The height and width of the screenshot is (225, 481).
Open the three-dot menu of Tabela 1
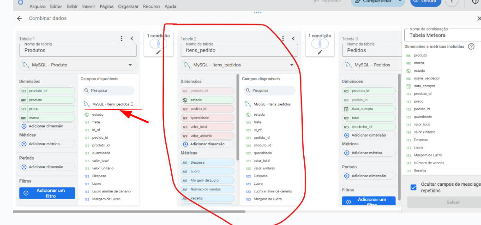[x=122, y=39]
